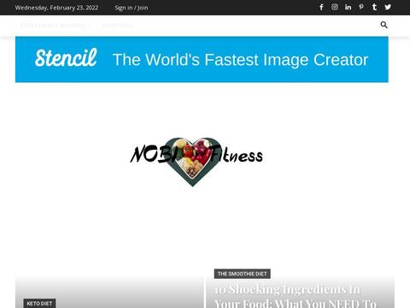Open the THE SMOOTHIE DIET category tag
The image size is (410, 308).
pos(242,274)
